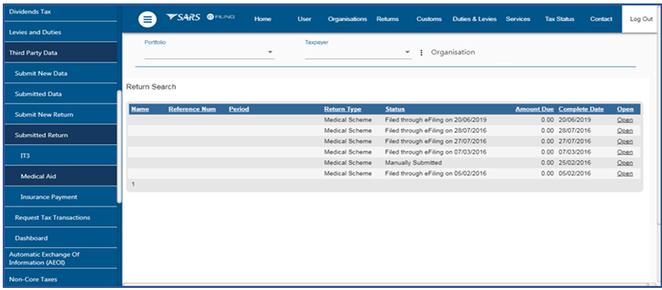This screenshot has height=290, width=662.
Task: Open the return filed on 20/06/2019
Action: tap(625, 120)
